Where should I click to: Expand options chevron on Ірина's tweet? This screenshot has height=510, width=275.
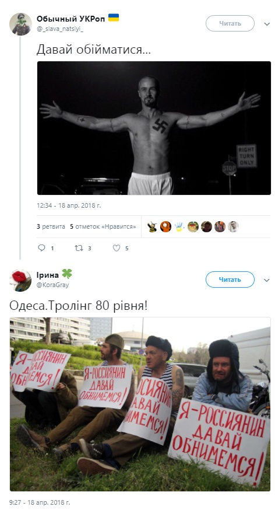tap(267, 280)
